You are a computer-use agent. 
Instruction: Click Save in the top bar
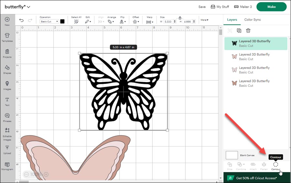click(x=202, y=7)
